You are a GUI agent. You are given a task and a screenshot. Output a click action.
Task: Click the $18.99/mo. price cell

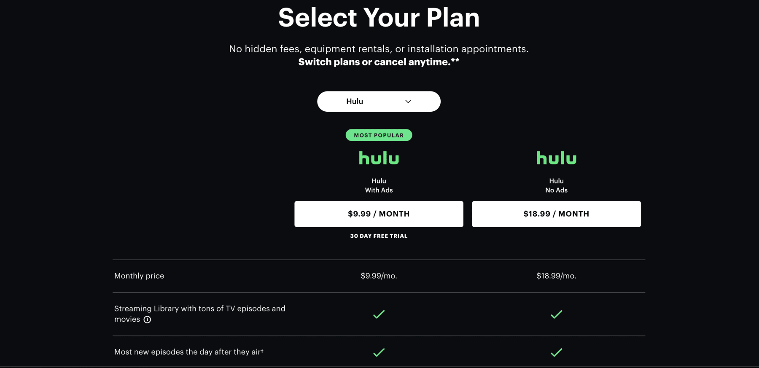(x=556, y=276)
